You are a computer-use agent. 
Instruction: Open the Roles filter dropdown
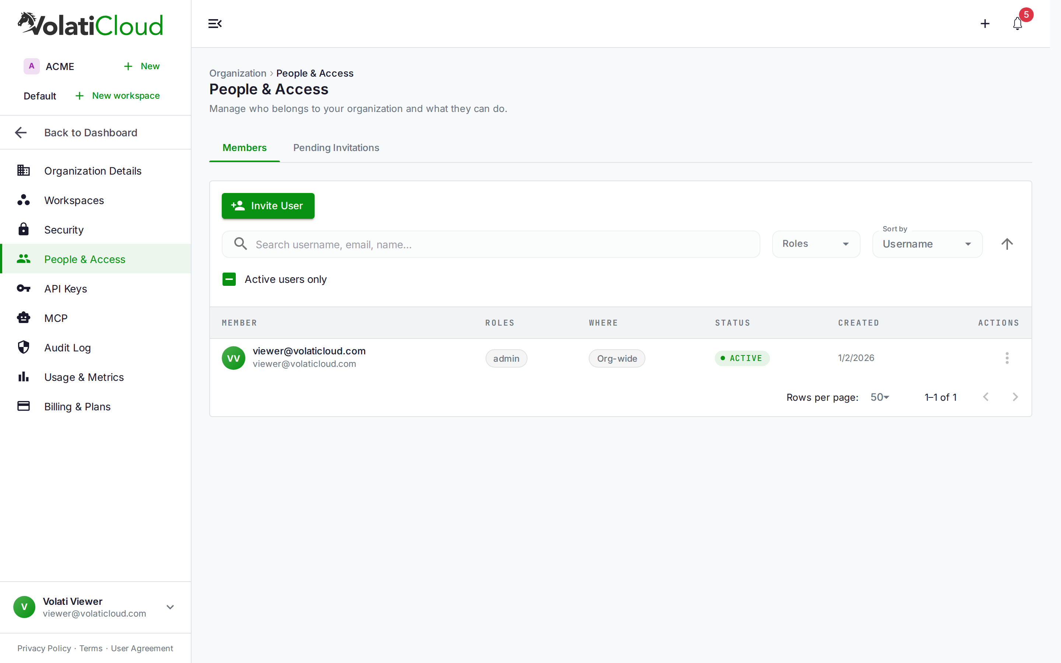[816, 244]
